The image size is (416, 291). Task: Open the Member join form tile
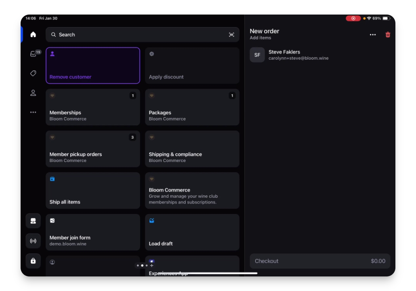tap(93, 232)
